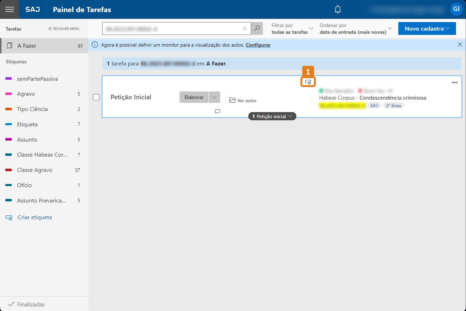
Task: Click the Configurar link
Action: [x=258, y=45]
